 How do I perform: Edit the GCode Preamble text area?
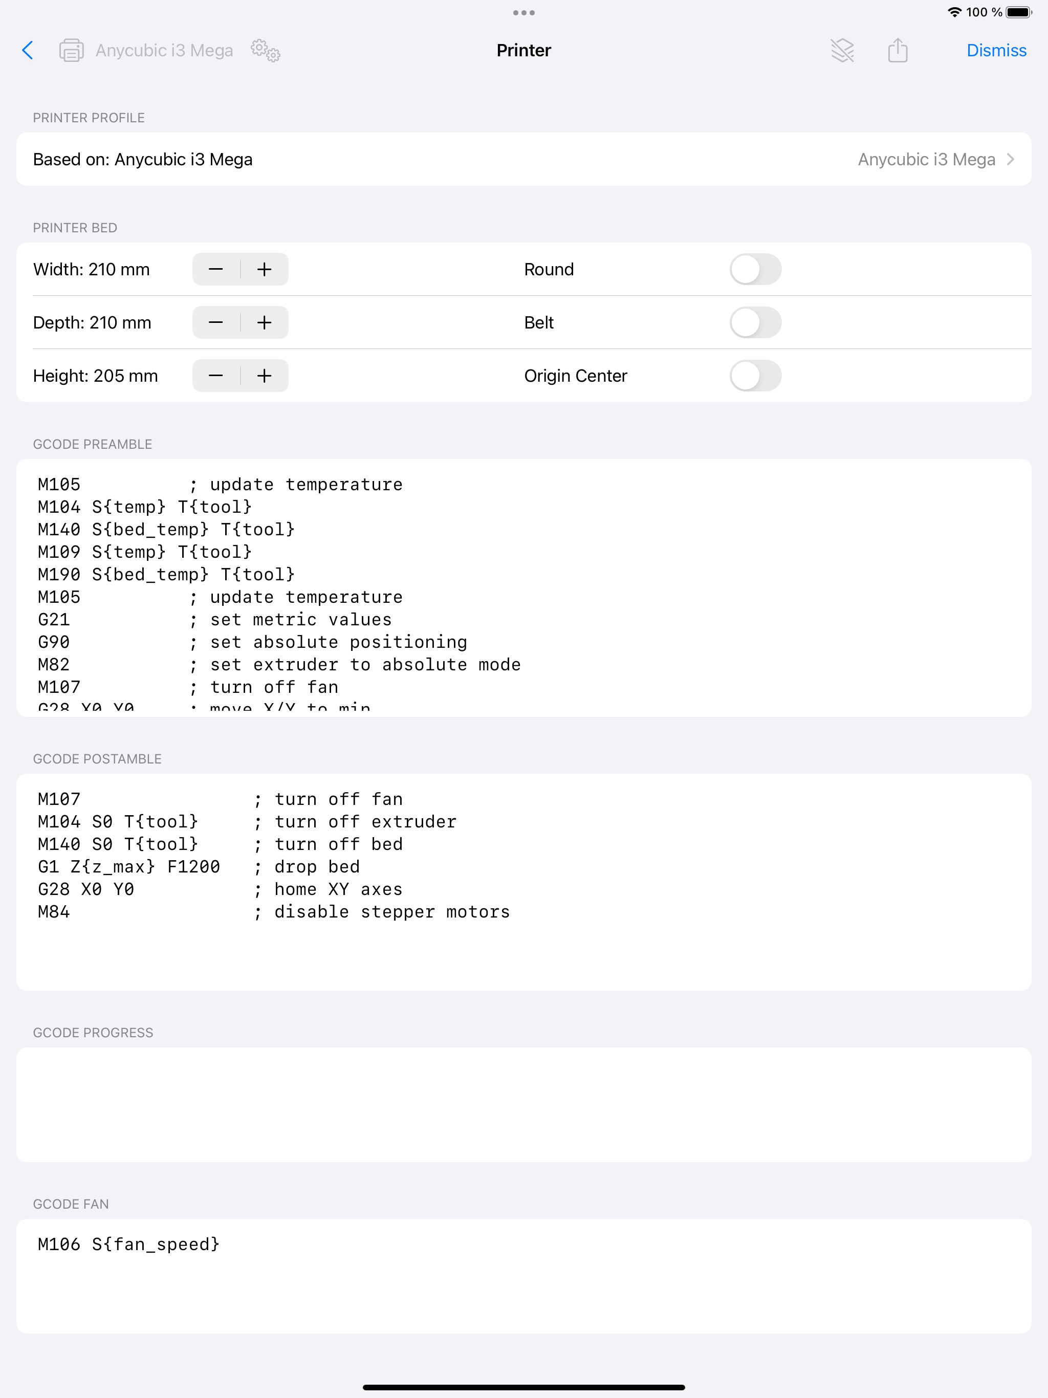tap(523, 588)
